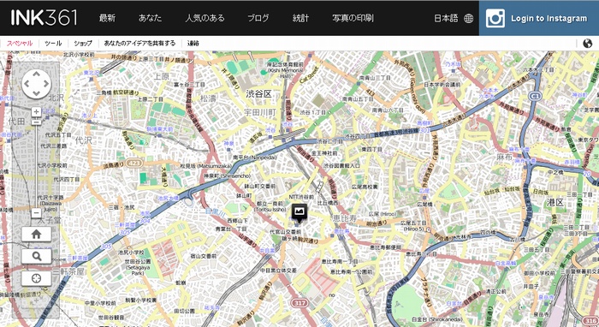Click the C1 expressway shield
Image resolution: width=599 pixels, height=327 pixels.
535,96
